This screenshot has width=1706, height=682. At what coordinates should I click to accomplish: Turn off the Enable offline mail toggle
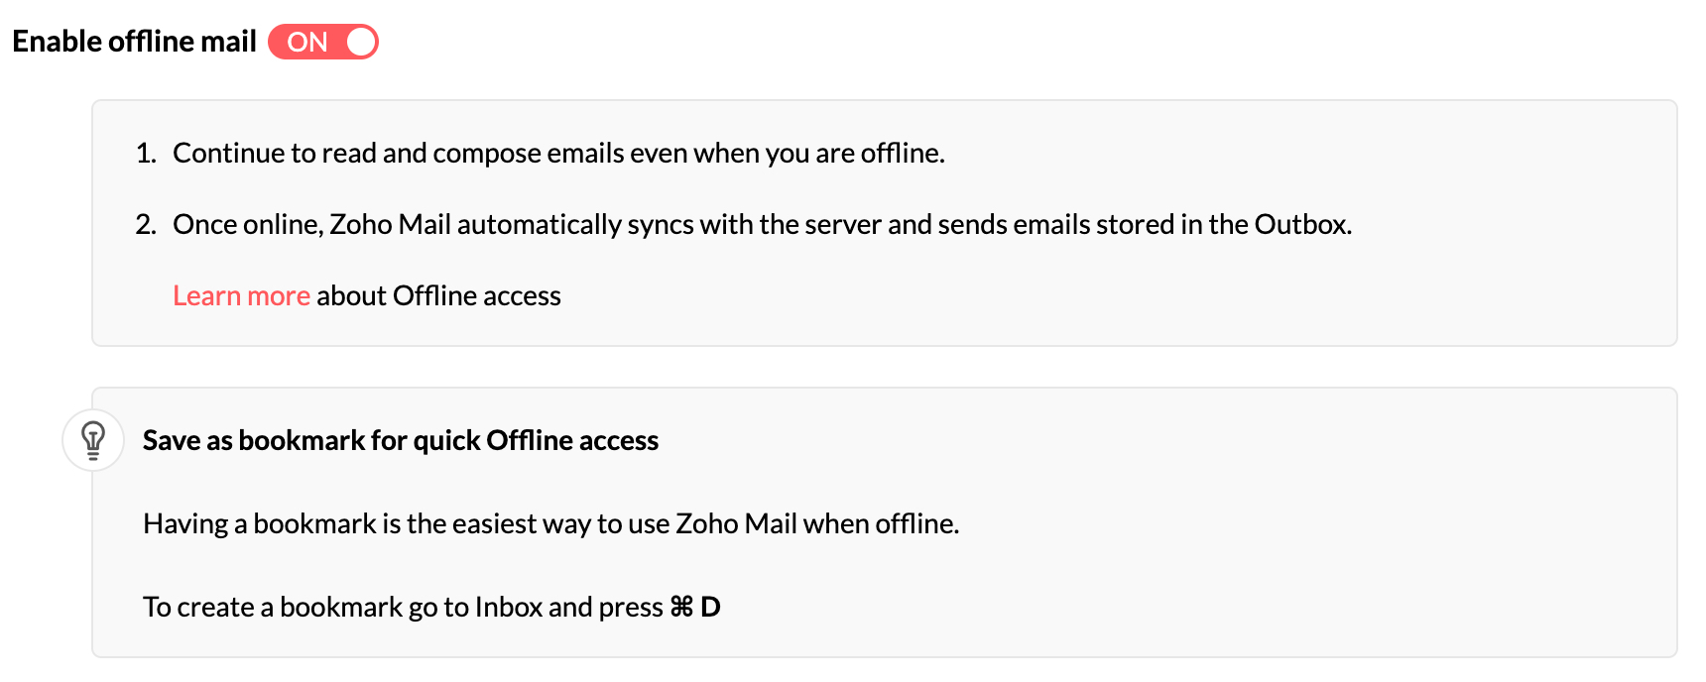[323, 42]
